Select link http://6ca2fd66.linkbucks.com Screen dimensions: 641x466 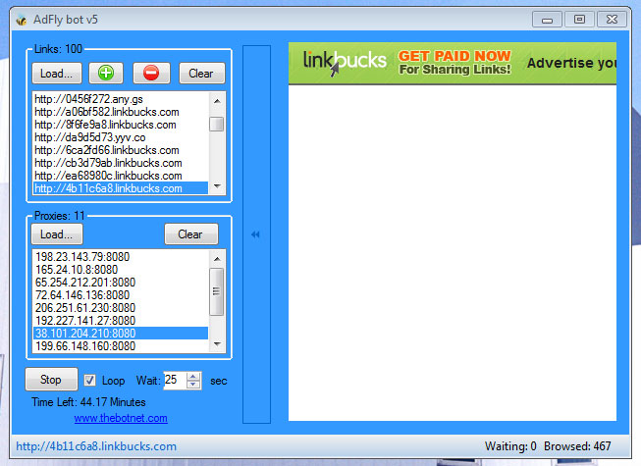(121, 150)
